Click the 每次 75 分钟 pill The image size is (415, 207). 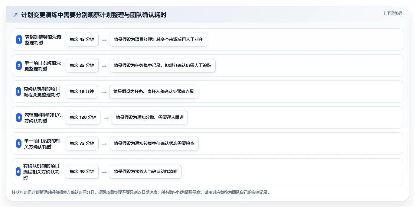(x=82, y=144)
